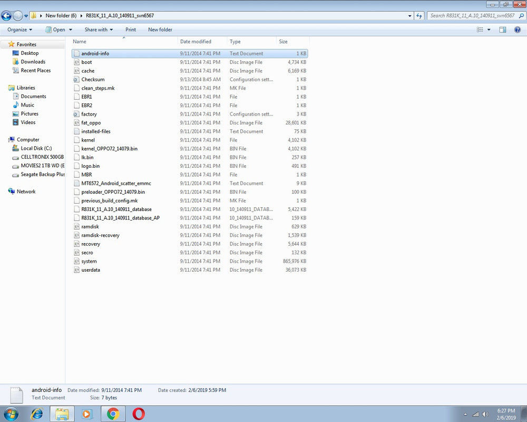Go back with the Back arrow button
Image resolution: width=527 pixels, height=422 pixels.
click(x=6, y=15)
